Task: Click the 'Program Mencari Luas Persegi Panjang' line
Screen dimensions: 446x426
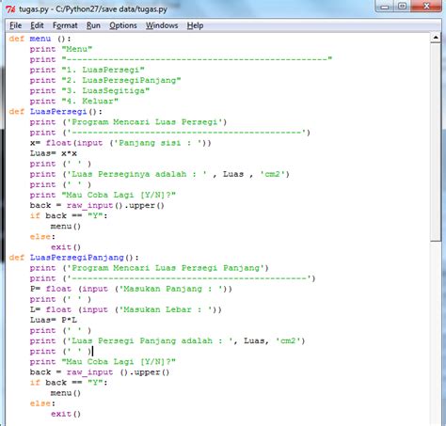Action: point(150,268)
